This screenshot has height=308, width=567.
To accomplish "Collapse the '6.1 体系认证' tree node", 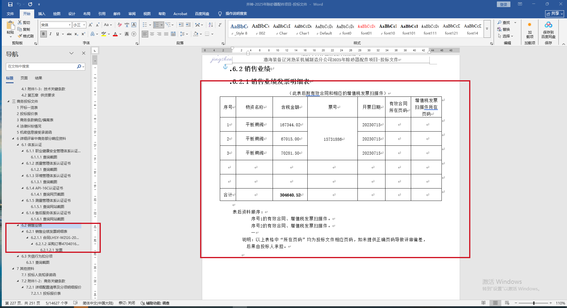I will point(18,145).
